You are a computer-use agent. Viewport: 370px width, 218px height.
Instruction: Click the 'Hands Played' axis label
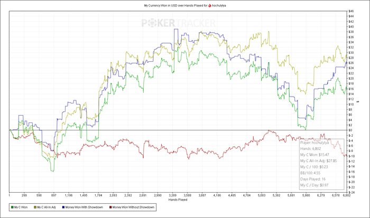click(178, 200)
